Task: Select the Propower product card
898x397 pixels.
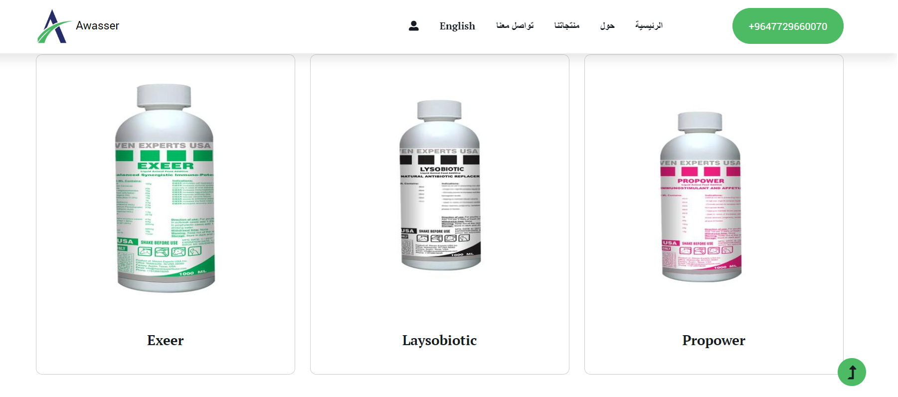Action: coord(714,214)
